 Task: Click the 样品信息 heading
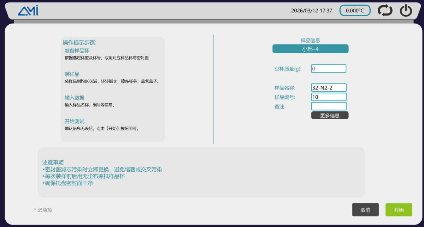310,41
